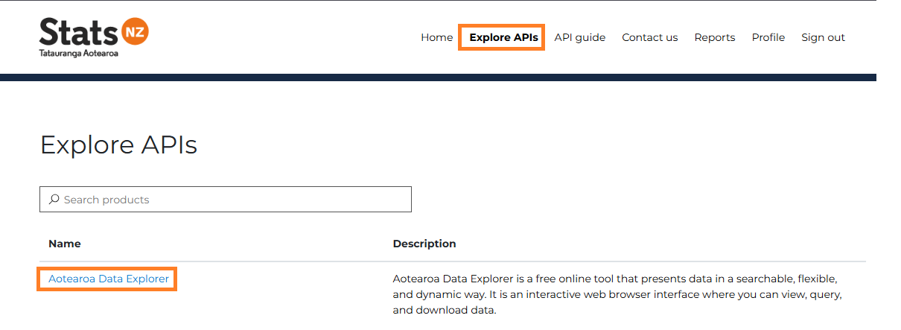Focus the Search products field
The image size is (901, 330).
click(231, 200)
